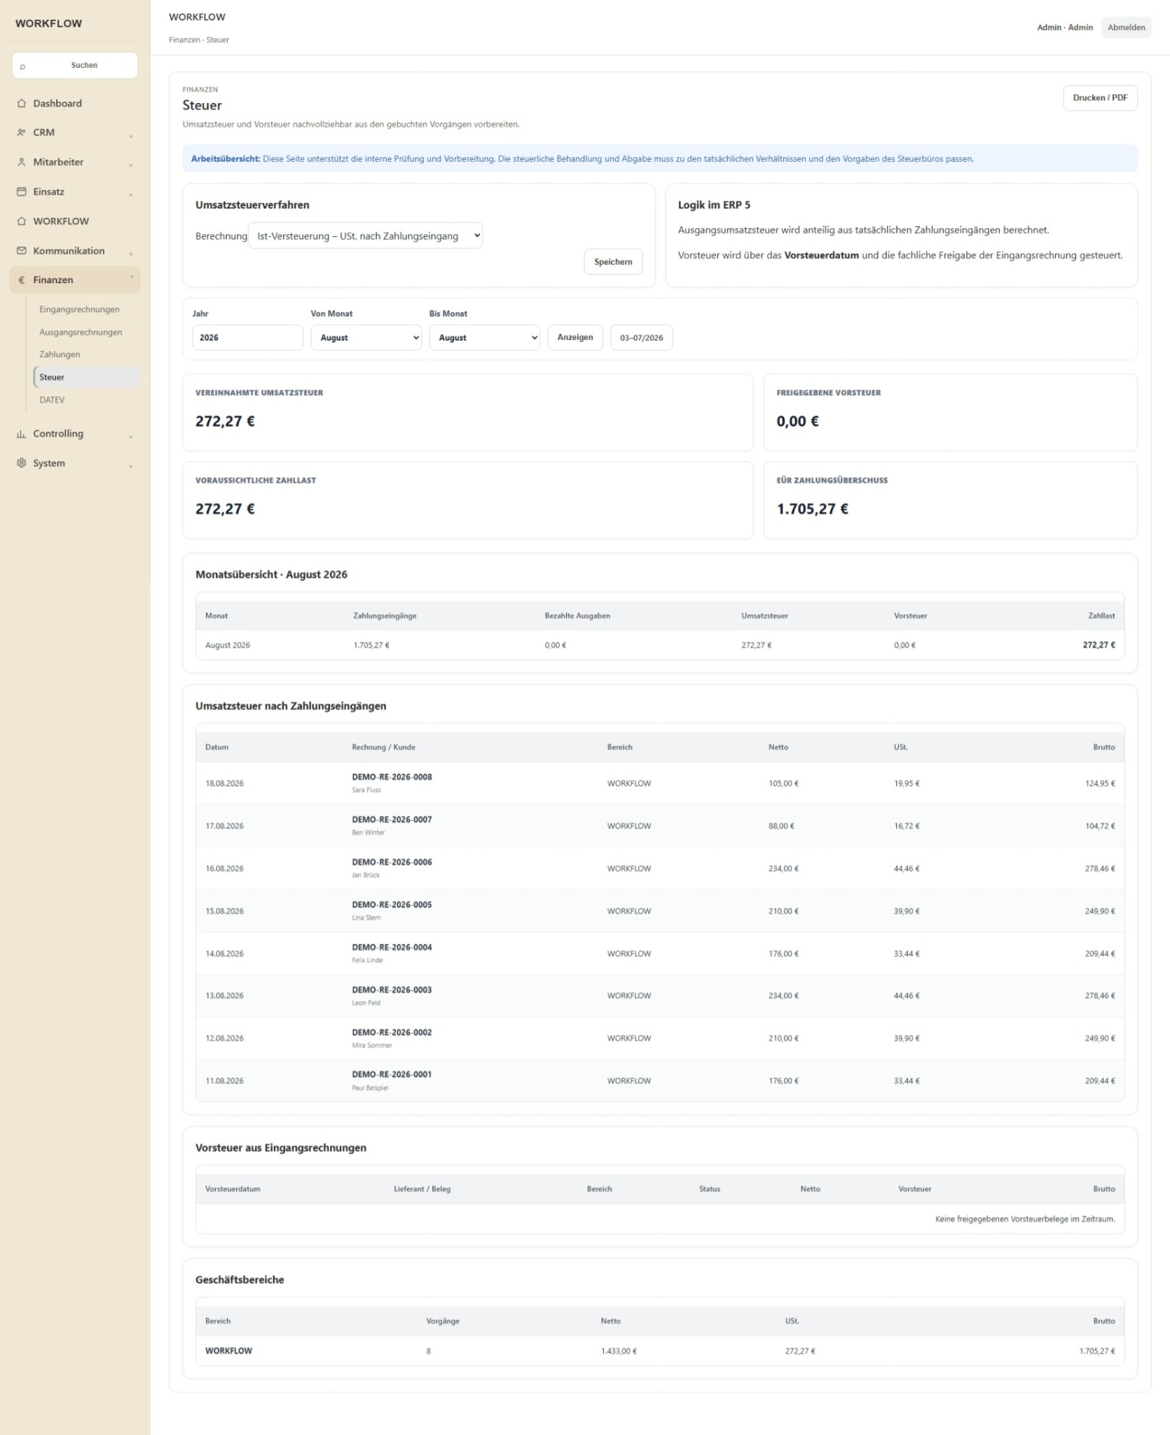Click the 03–07/2026 period button

pos(642,338)
